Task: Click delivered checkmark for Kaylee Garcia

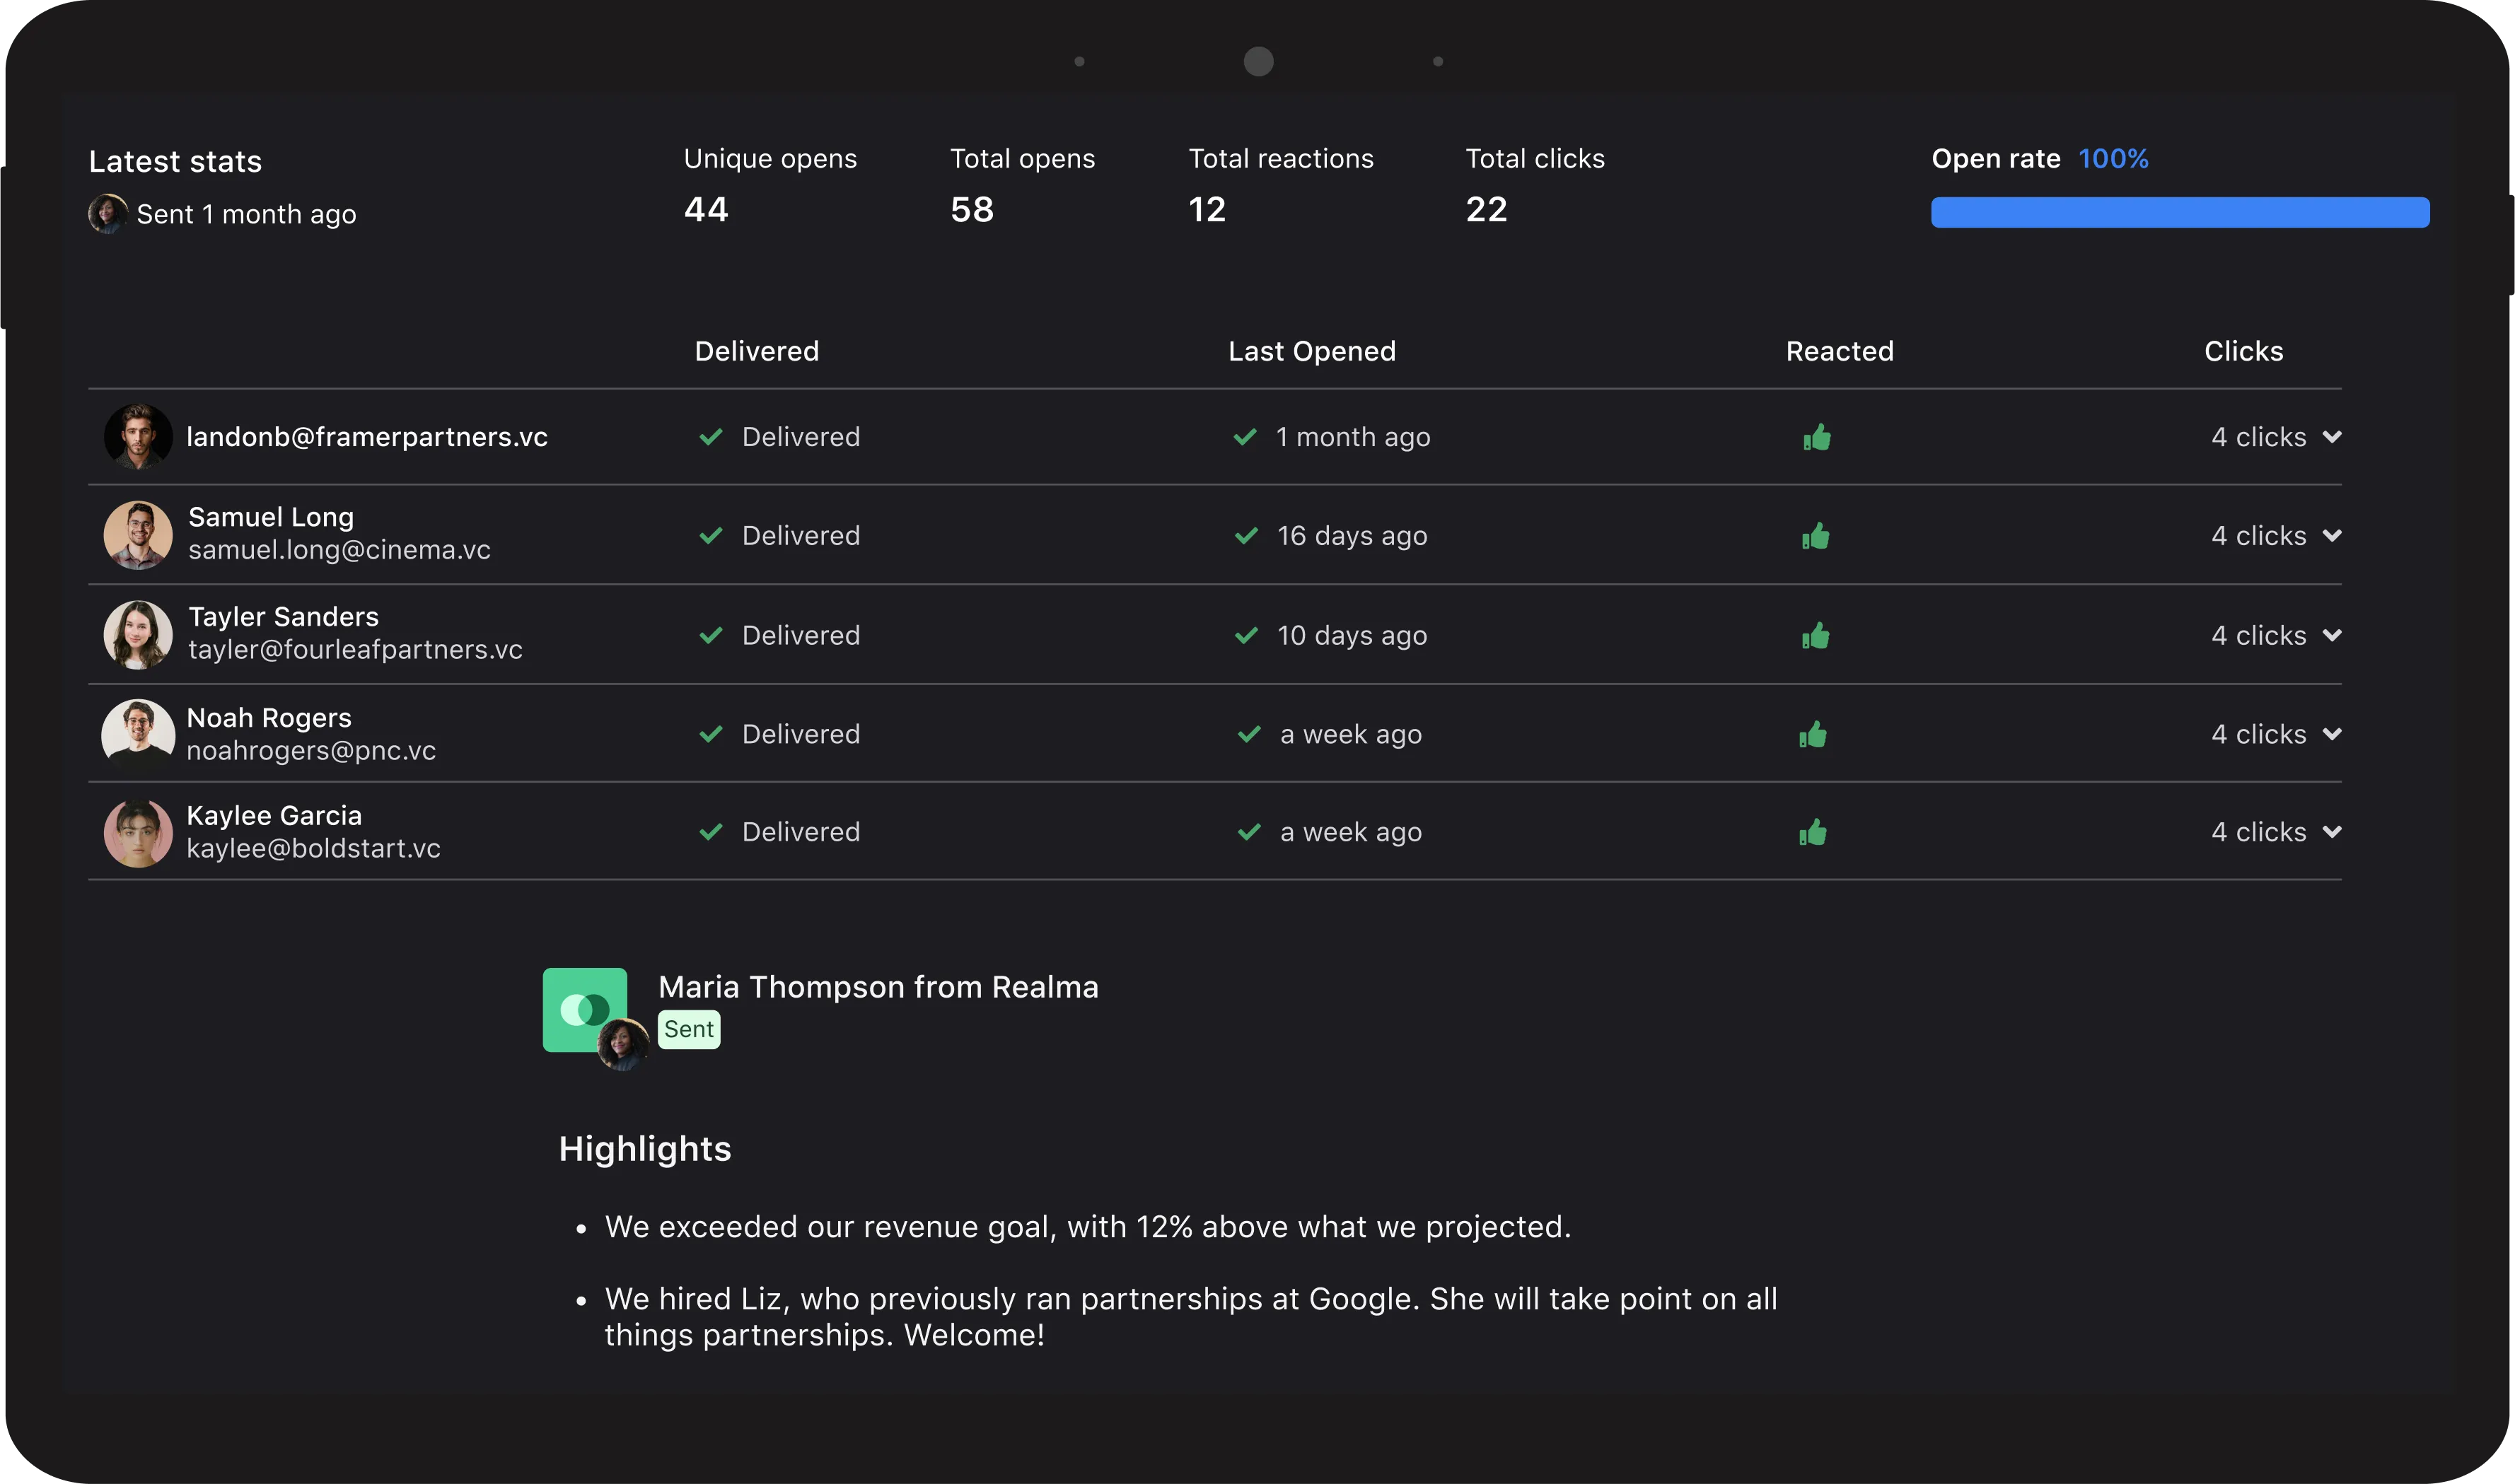Action: pos(710,832)
